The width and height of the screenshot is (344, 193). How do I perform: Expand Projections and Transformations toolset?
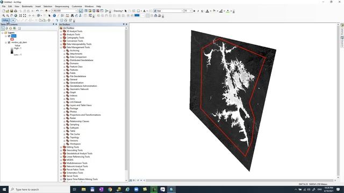pos(64,115)
